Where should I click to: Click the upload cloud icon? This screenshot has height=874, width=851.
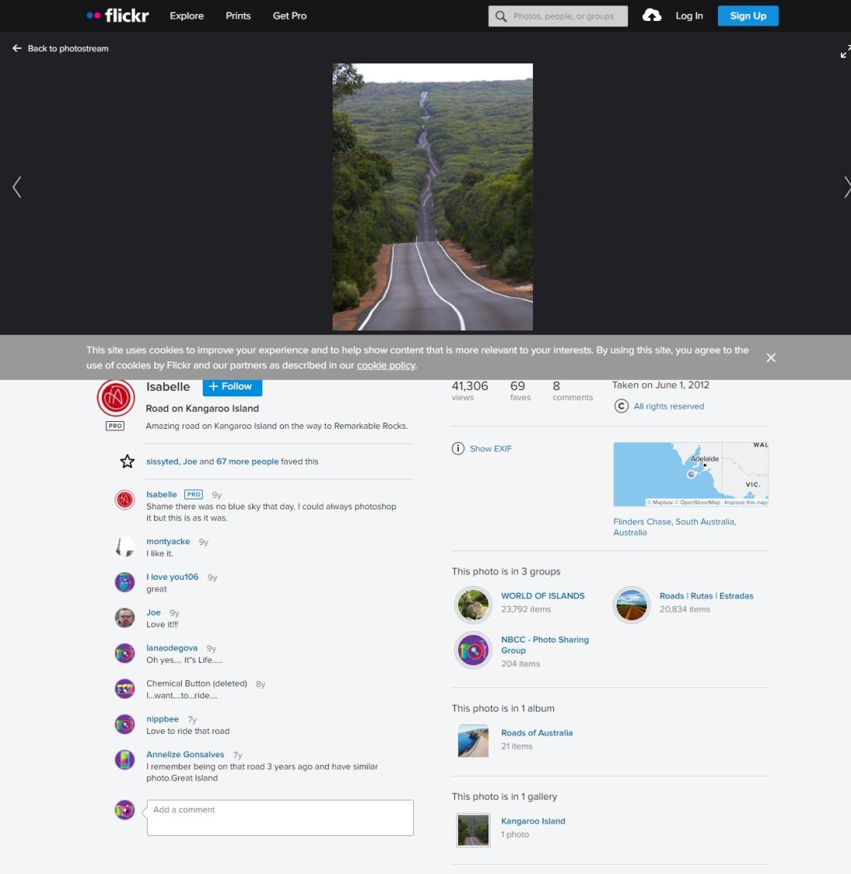coord(651,15)
